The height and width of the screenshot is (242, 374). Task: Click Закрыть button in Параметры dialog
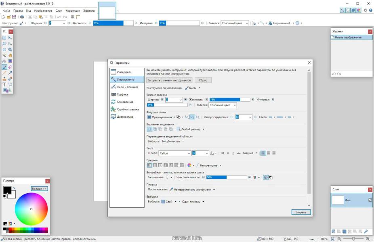301,212
